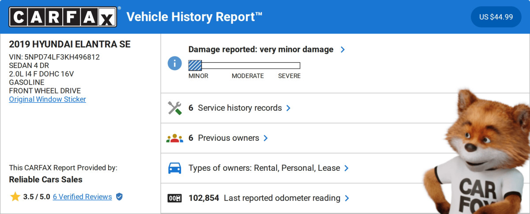Click the odometer reading icon
This screenshot has width=530, height=214.
coord(174,198)
